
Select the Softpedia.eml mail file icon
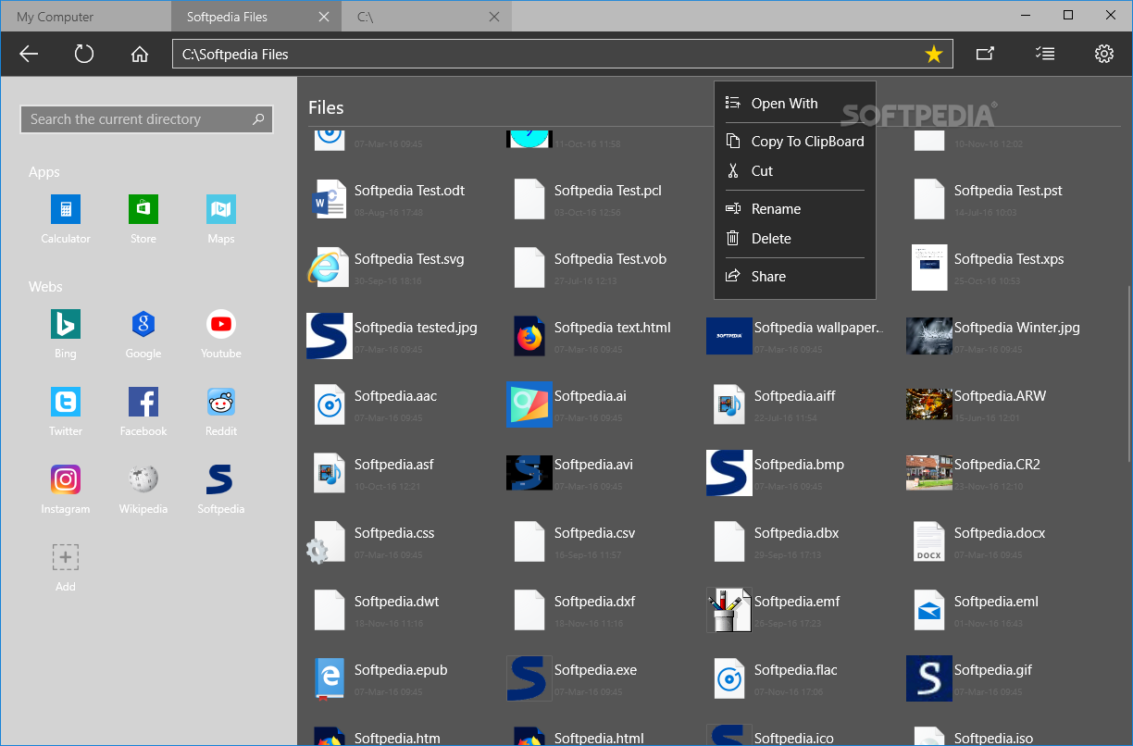(x=929, y=610)
